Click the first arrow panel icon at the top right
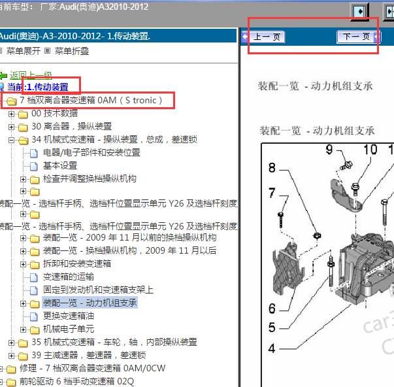 pyautogui.click(x=360, y=11)
